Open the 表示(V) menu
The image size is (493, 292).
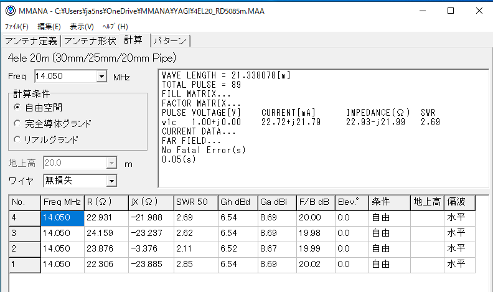coord(82,27)
